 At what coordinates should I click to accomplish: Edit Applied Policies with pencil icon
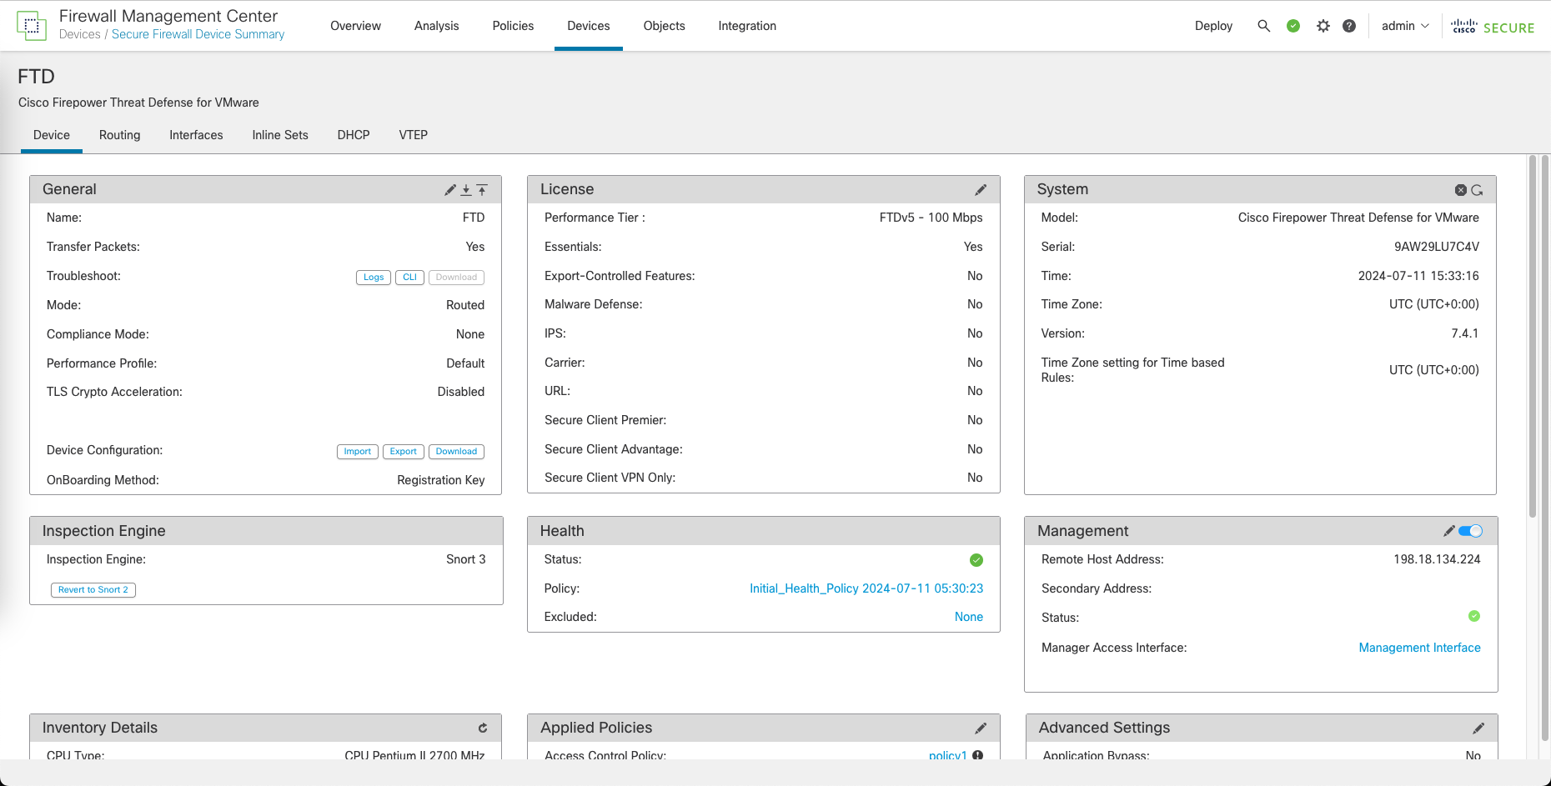point(981,728)
